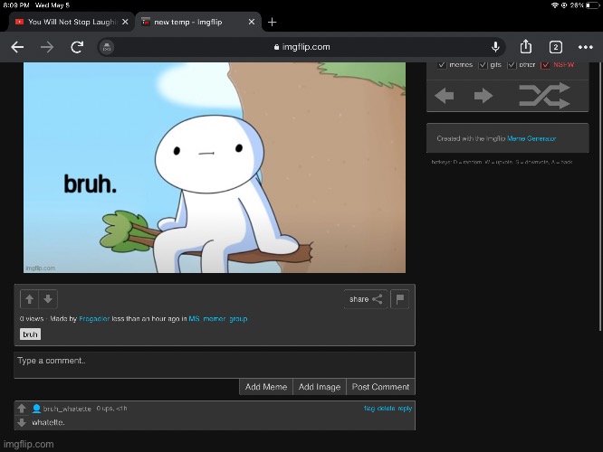Screen dimensions: 603x452
Task: Tap the Wi-Fi icon in status bar
Action: point(554,5)
